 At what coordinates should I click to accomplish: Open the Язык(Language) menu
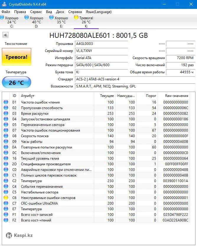(99, 12)
